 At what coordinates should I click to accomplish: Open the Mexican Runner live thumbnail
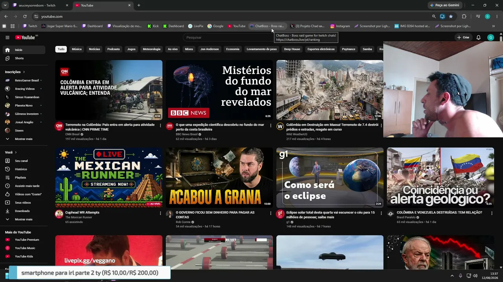pyautogui.click(x=109, y=177)
